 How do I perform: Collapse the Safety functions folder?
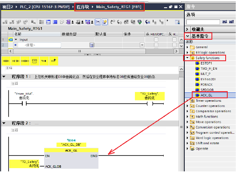[188, 58]
